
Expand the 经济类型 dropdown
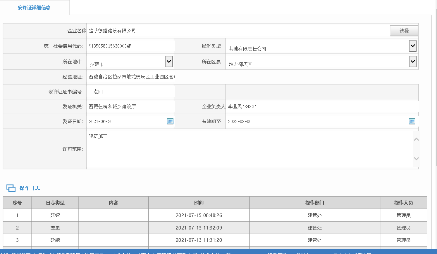[x=413, y=46]
